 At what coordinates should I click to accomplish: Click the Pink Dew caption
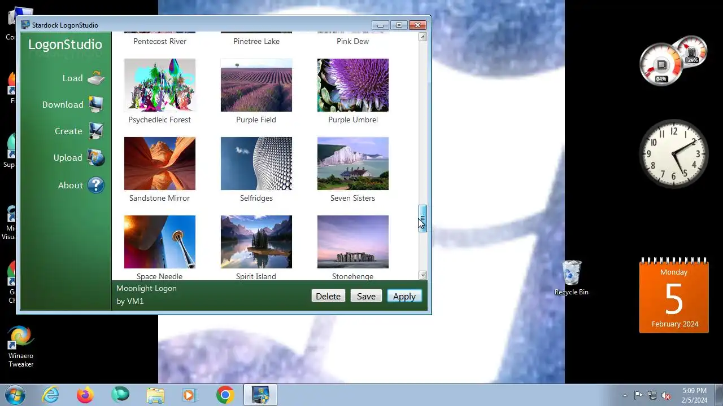click(353, 41)
